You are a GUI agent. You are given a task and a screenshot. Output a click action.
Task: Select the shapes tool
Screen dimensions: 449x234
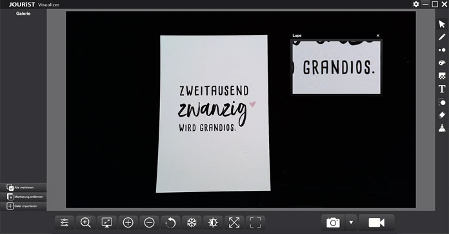(442, 102)
